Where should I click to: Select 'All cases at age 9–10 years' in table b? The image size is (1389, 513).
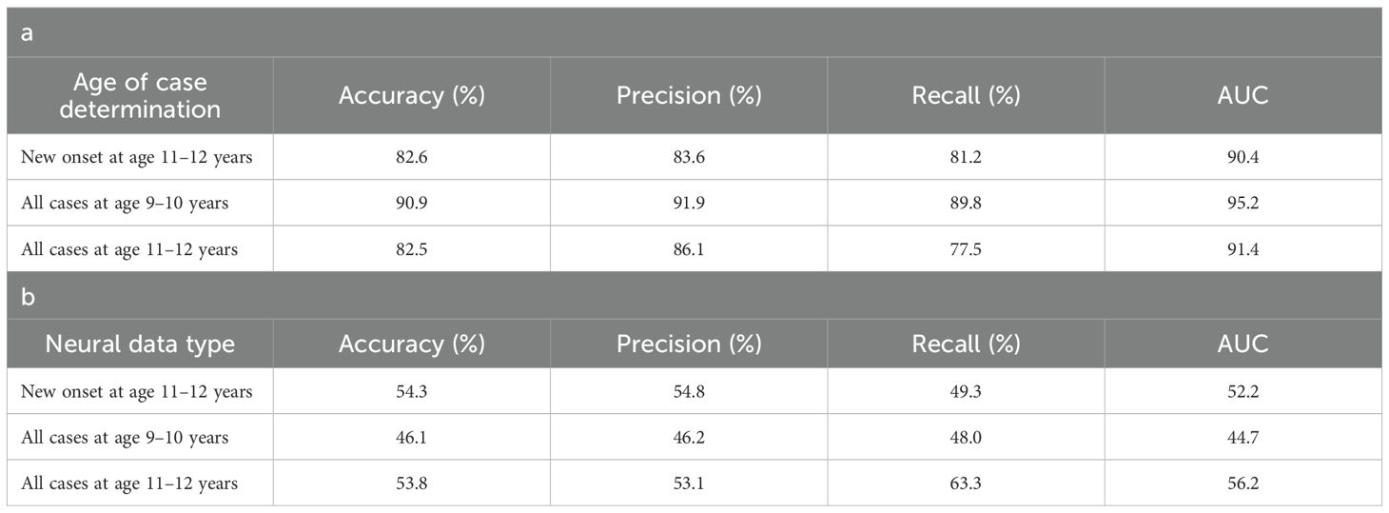(x=125, y=437)
